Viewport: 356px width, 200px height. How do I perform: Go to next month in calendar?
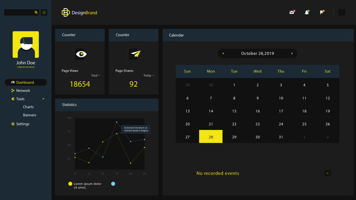click(292, 53)
